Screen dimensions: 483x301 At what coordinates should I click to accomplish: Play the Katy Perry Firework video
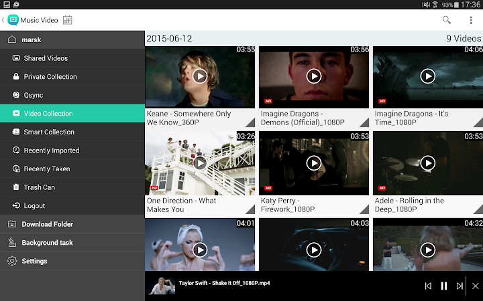click(314, 163)
